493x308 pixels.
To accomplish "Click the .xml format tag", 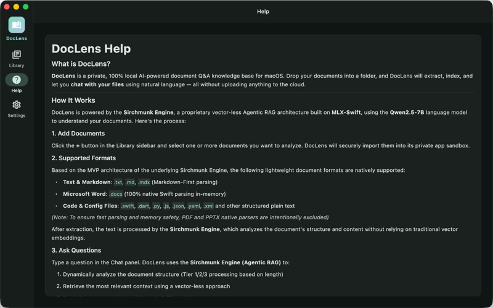I will tap(208, 206).
